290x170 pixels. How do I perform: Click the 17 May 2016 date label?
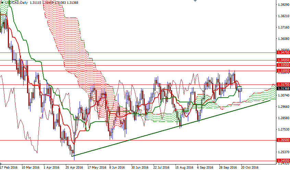click(97, 168)
